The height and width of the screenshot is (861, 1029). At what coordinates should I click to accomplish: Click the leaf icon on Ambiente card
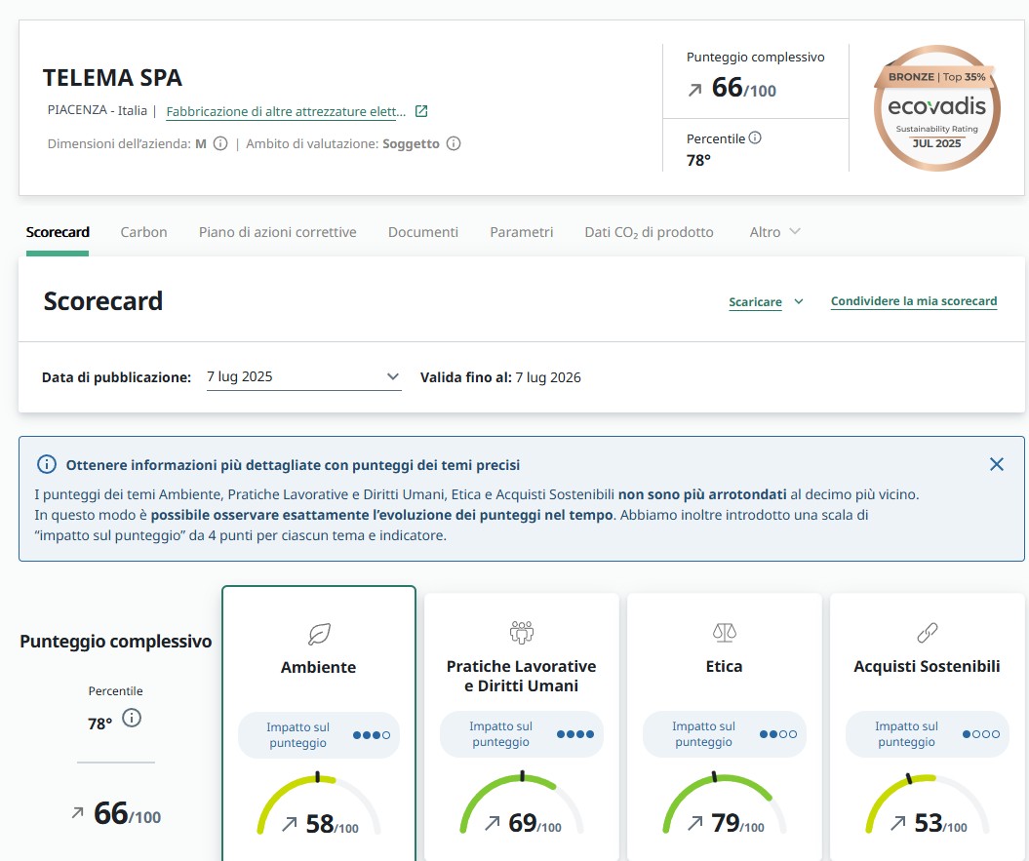318,634
